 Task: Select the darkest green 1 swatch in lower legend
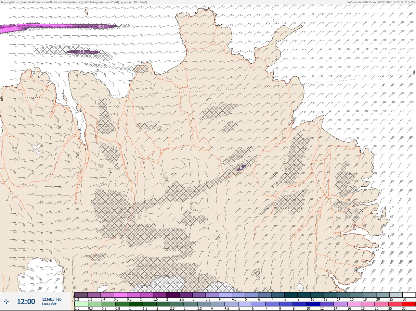tap(136, 304)
